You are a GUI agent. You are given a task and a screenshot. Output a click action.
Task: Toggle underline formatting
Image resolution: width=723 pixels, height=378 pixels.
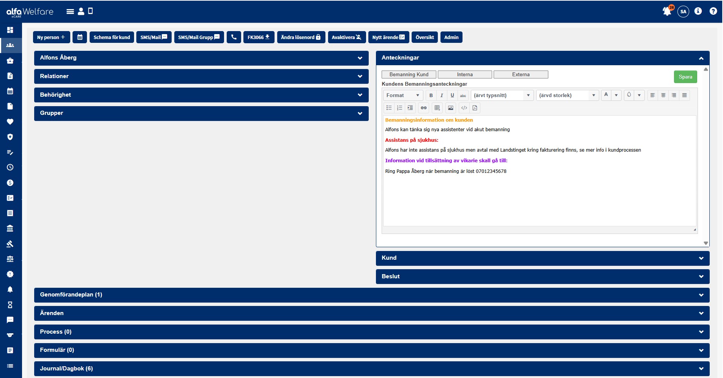(x=452, y=96)
